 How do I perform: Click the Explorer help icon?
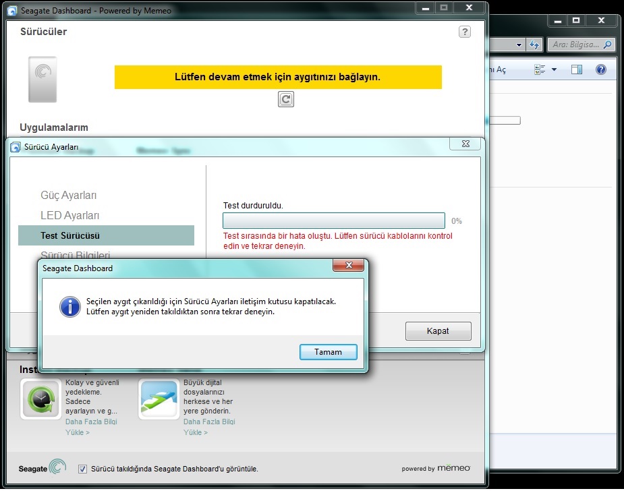(x=600, y=69)
